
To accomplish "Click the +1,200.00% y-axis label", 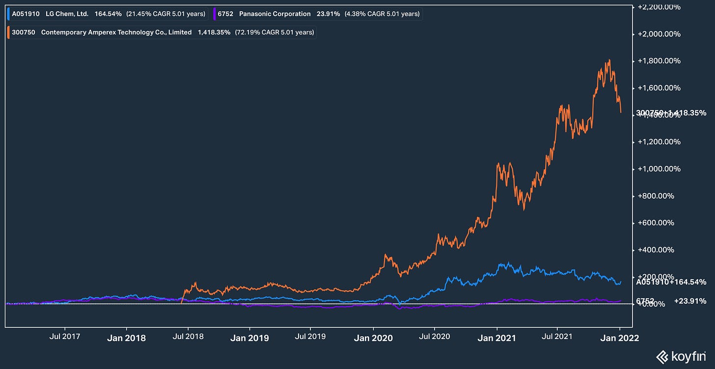I will (x=658, y=142).
